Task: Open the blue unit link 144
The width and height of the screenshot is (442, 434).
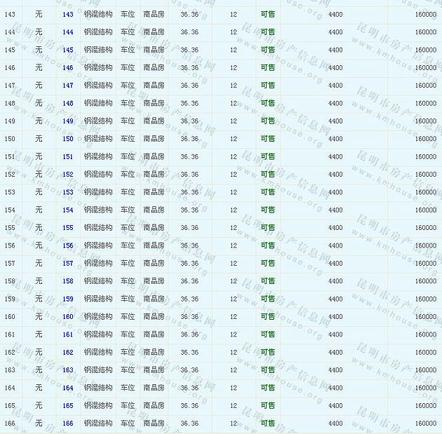Action: [x=67, y=32]
